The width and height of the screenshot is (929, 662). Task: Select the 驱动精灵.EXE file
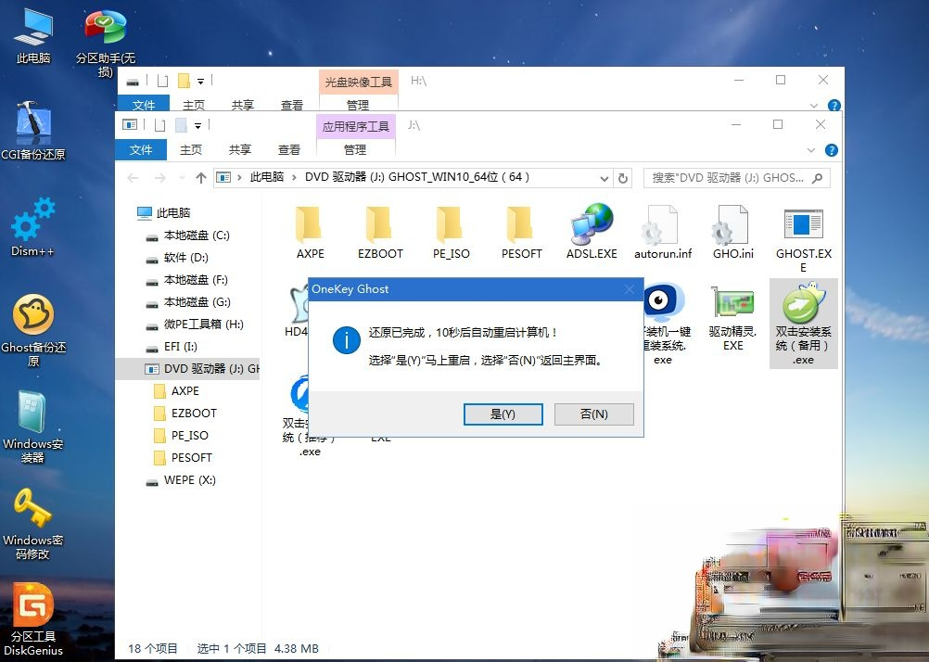point(732,319)
